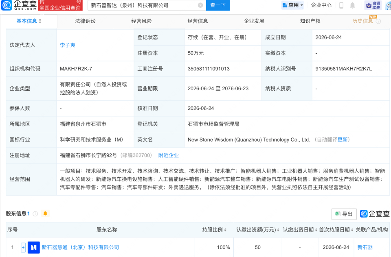The height and width of the screenshot is (257, 391).
Task: Open shareholder 新石器慧通（北京）科技有限公司
Action: (80, 248)
